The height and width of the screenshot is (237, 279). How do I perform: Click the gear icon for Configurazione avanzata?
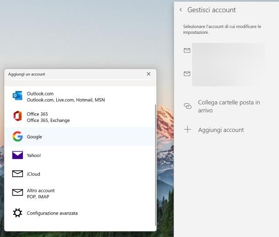pyautogui.click(x=18, y=213)
